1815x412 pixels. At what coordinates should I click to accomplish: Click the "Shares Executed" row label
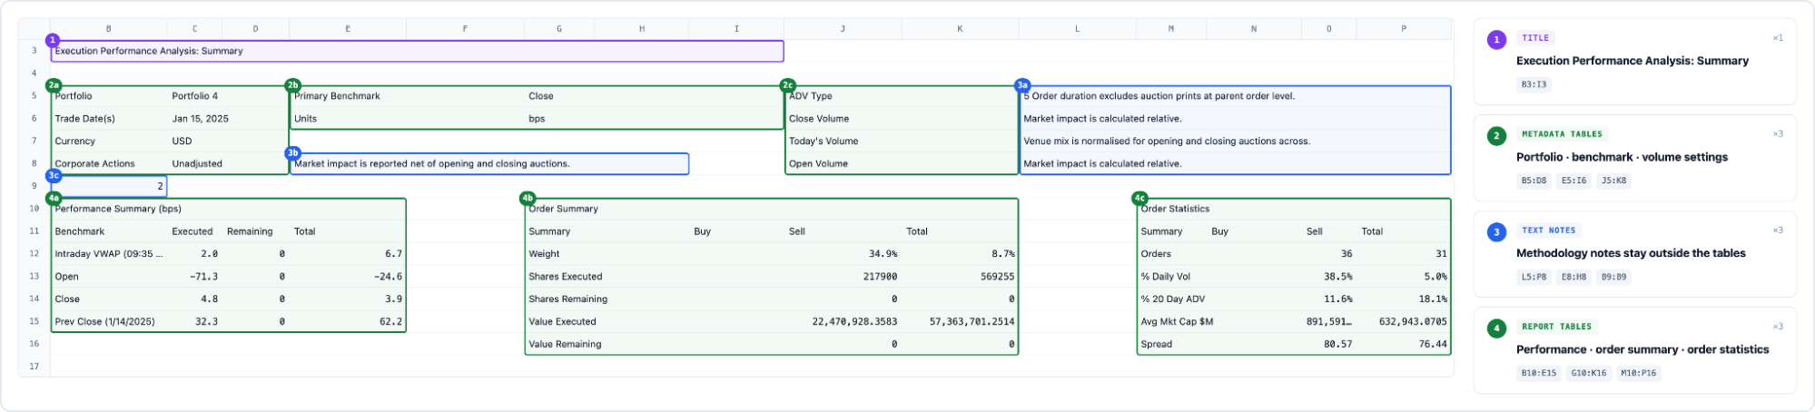point(607,277)
